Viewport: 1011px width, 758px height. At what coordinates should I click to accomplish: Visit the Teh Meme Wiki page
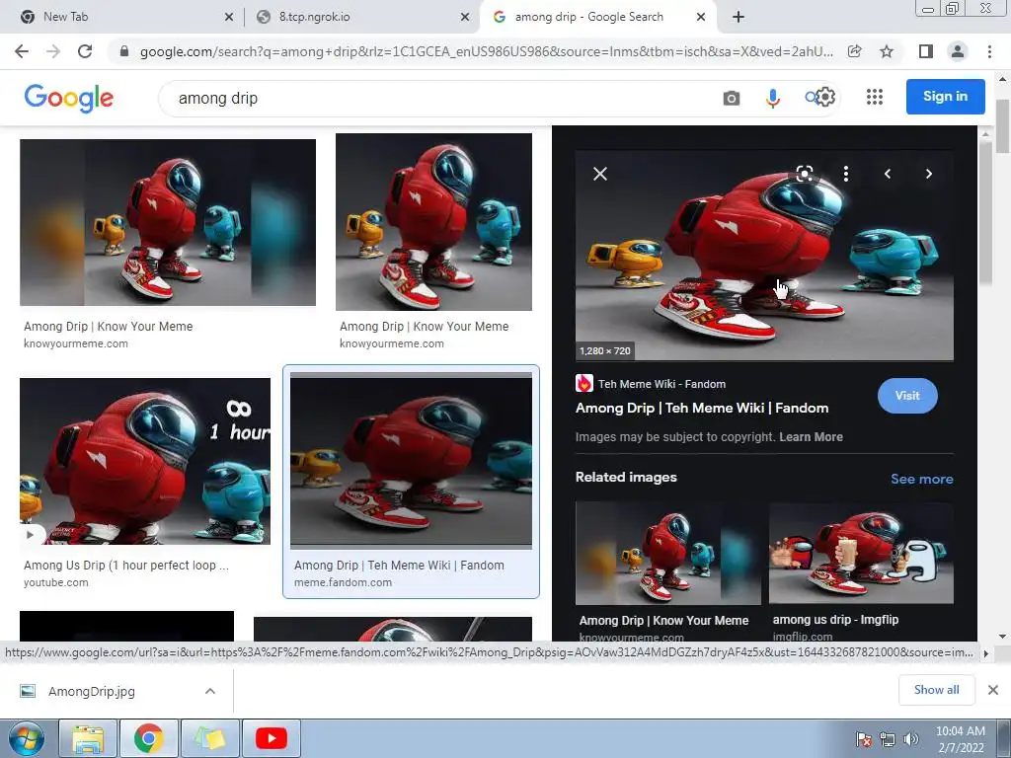[907, 396]
